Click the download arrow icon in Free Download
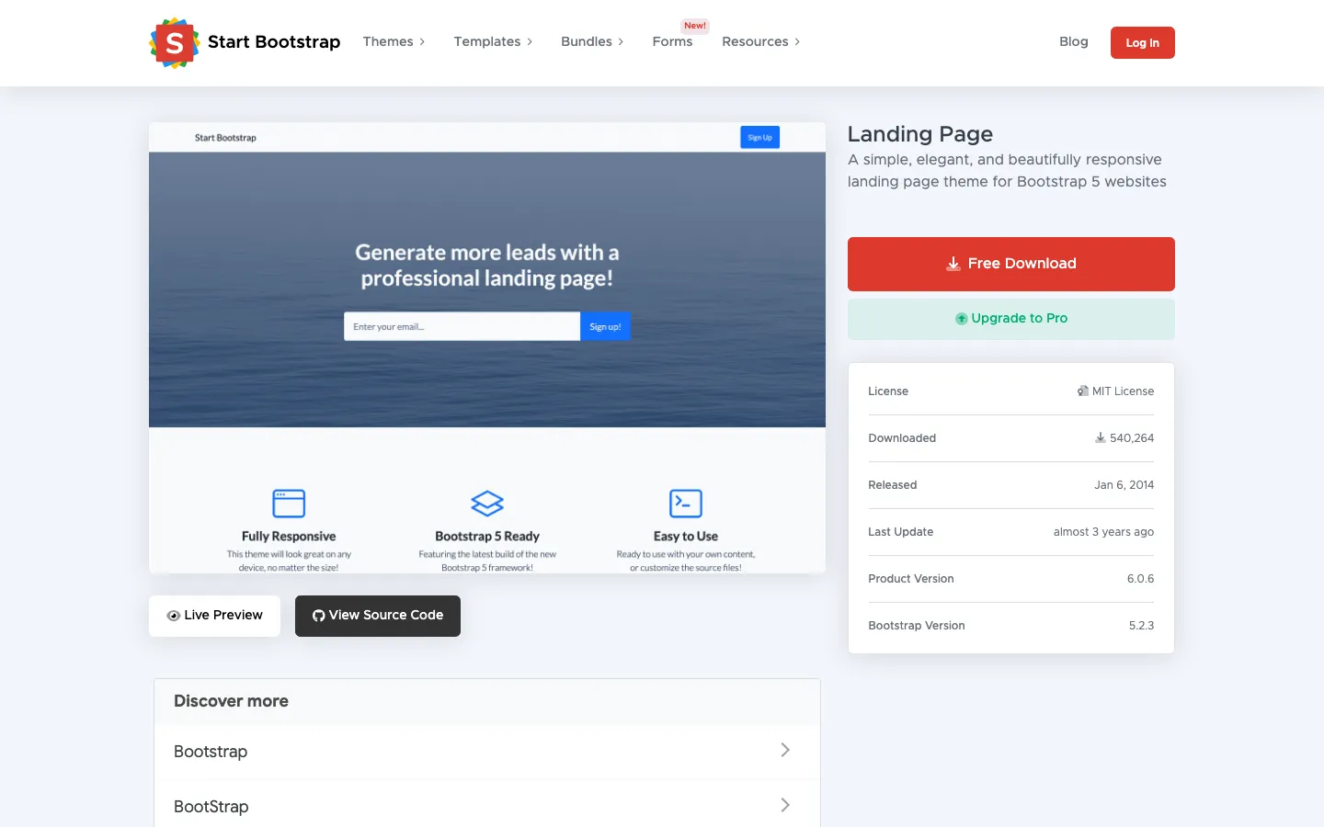This screenshot has width=1324, height=827. [x=953, y=264]
